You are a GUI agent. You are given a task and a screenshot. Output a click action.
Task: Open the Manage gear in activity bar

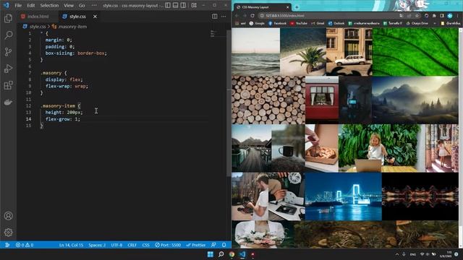pos(8,233)
